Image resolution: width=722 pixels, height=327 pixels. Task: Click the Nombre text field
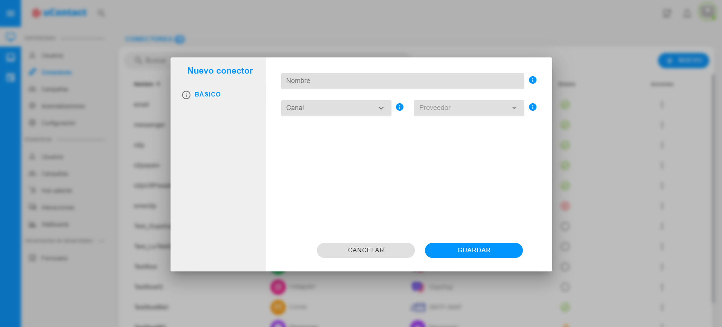tap(402, 81)
